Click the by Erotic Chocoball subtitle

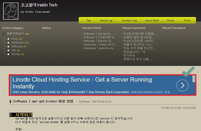(x=35, y=12)
